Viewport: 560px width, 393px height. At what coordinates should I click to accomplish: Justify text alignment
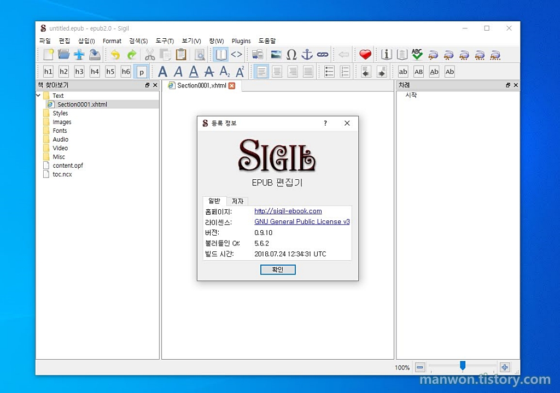pyautogui.click(x=308, y=72)
